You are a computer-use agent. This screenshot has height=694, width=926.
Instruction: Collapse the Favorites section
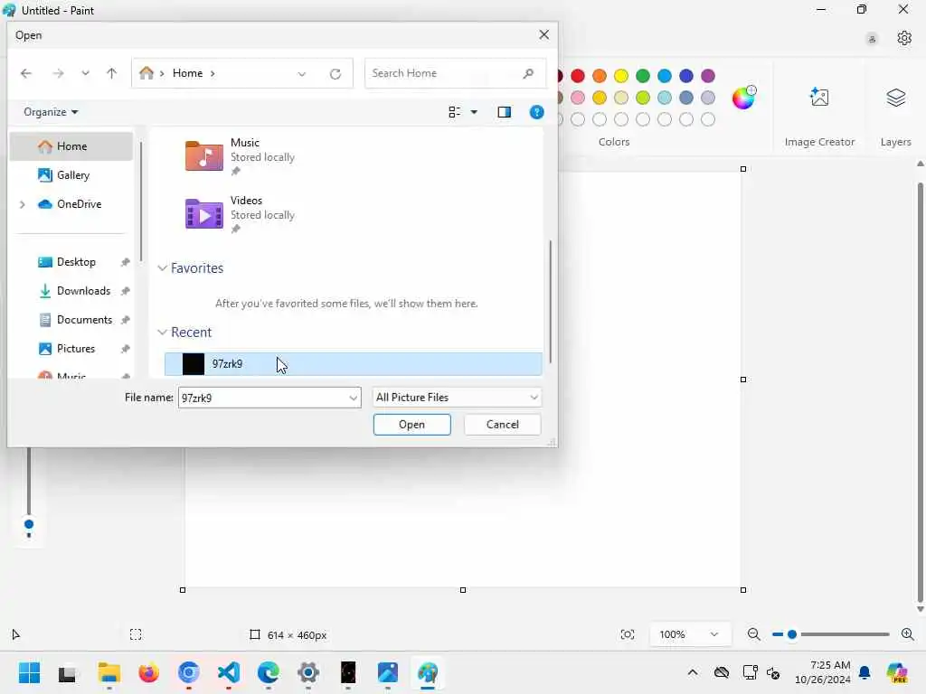click(163, 267)
